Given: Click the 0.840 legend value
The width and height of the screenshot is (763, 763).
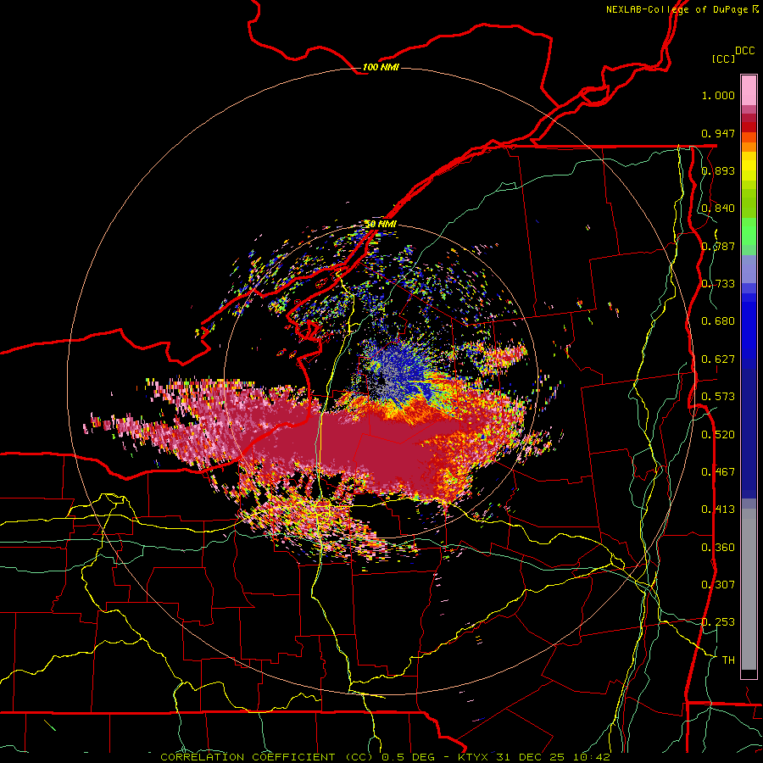Looking at the screenshot, I should pos(718,209).
